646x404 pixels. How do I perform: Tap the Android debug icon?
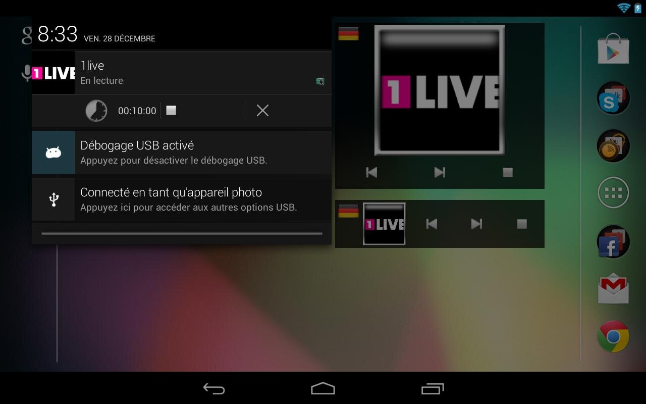pos(53,153)
